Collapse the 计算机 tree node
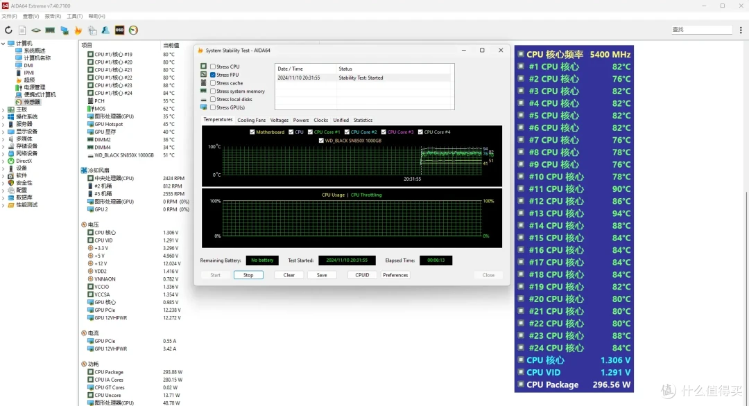 (3, 44)
